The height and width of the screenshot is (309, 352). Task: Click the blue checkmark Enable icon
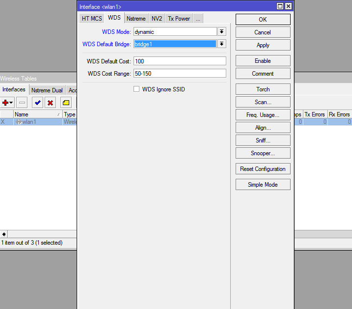37,102
